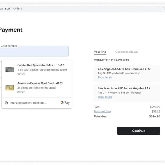Click the Los Angeles to San Francisco flight card
Viewport: 165px width, 165px height.
(127, 73)
